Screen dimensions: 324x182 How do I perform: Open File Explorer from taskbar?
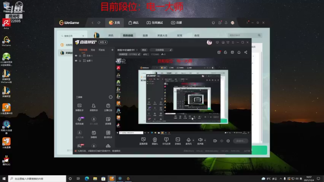95,179
